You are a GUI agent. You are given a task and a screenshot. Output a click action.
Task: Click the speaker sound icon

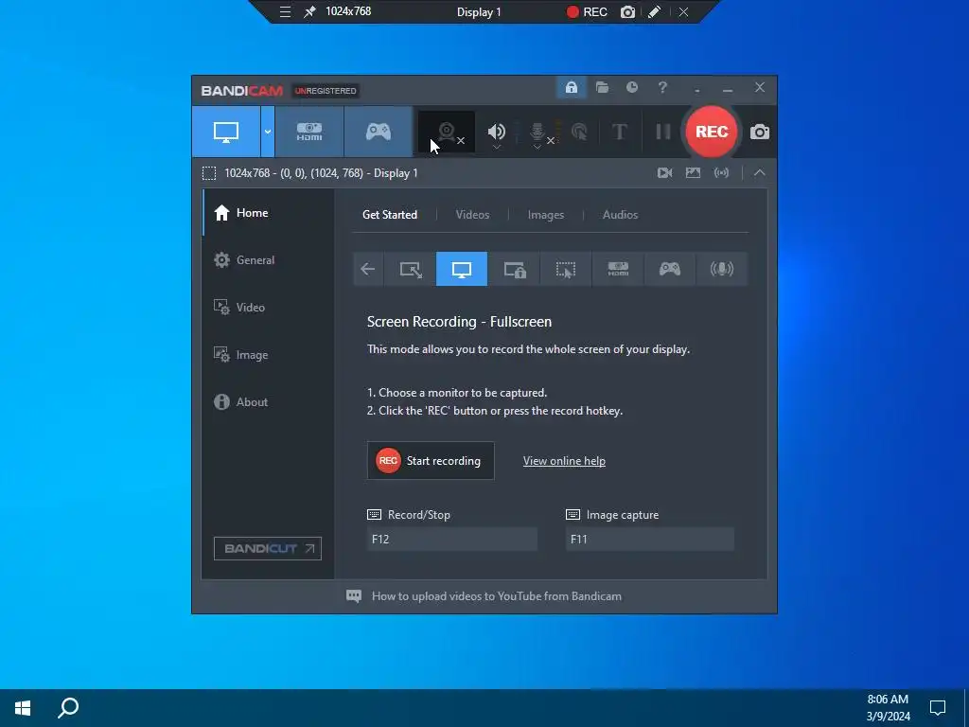496,131
